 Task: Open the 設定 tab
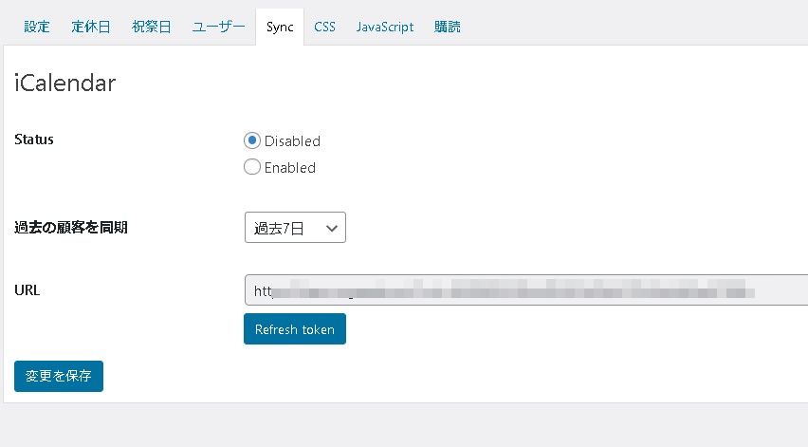click(37, 27)
